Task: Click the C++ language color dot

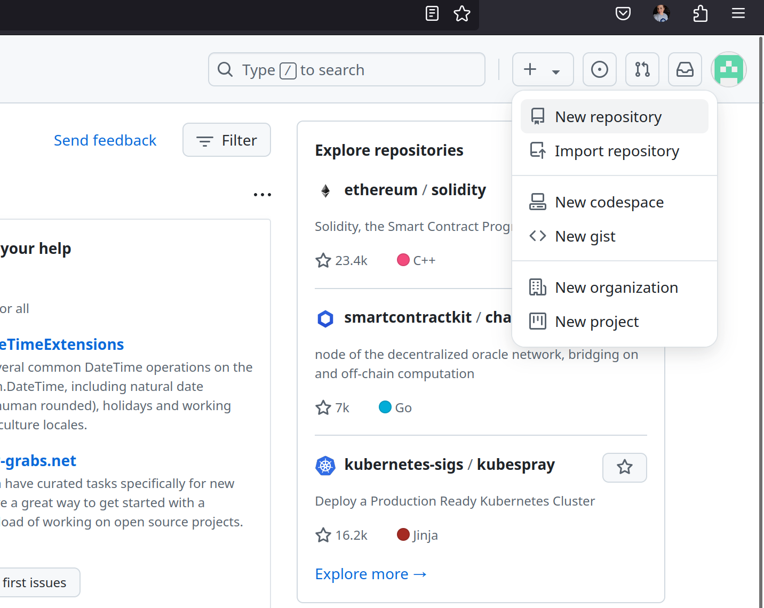Action: click(403, 260)
